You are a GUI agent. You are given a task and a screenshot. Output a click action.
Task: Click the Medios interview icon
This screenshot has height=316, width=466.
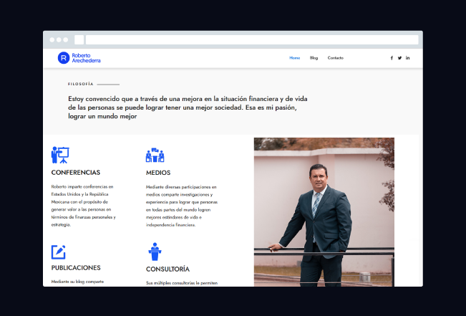click(155, 155)
